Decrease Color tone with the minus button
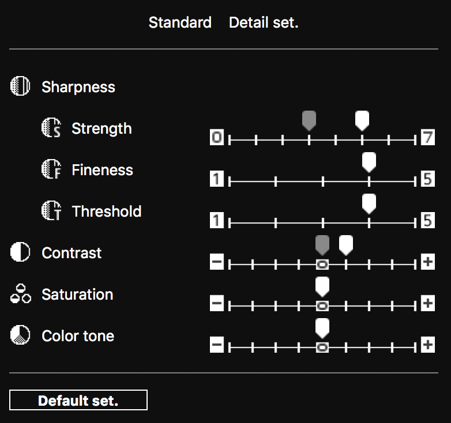Screen dimensions: 451x423 coord(217,344)
